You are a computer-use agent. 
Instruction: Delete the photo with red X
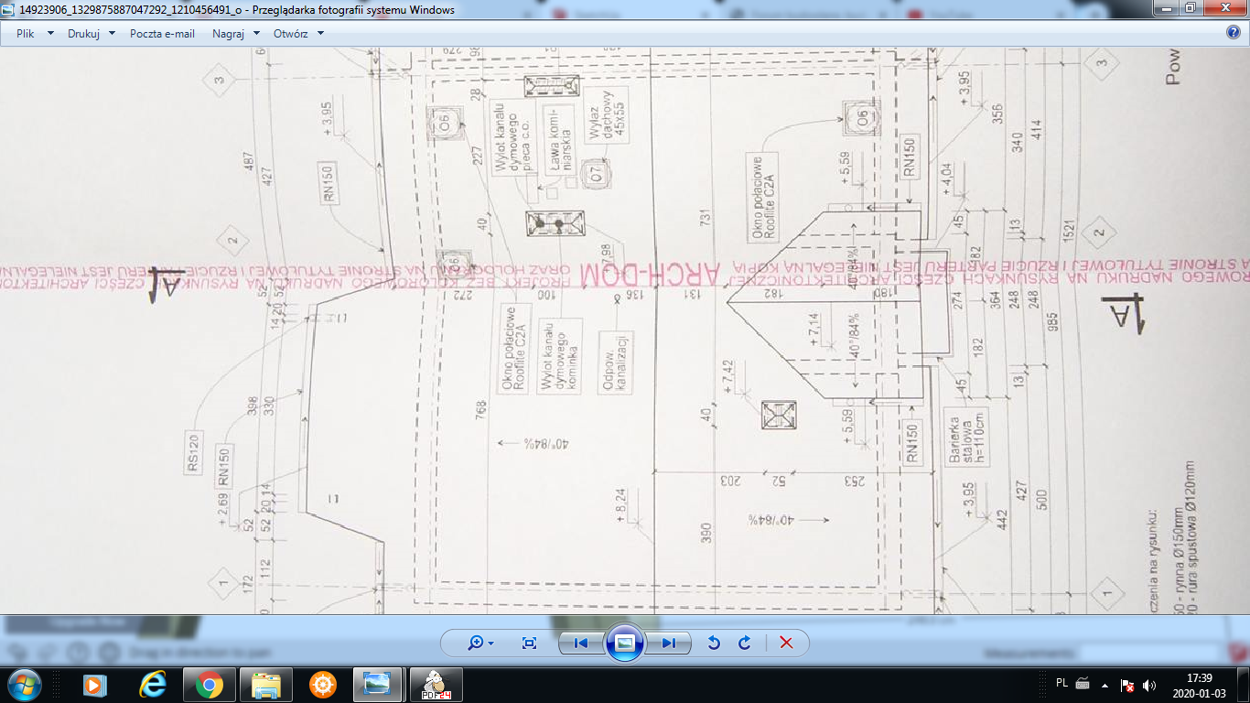tap(785, 643)
